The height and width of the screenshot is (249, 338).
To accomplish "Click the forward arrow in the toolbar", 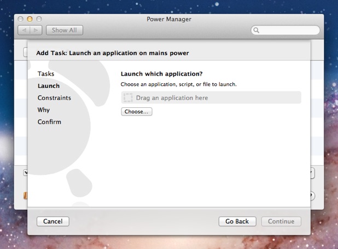I will (36, 31).
